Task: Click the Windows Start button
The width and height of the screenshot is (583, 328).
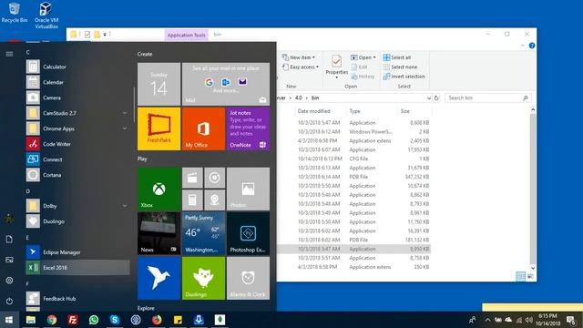Action: tap(9, 320)
